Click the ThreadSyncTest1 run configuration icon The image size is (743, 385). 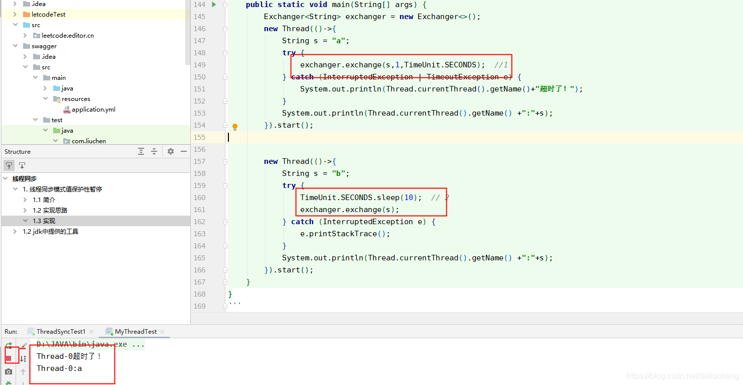click(x=31, y=332)
